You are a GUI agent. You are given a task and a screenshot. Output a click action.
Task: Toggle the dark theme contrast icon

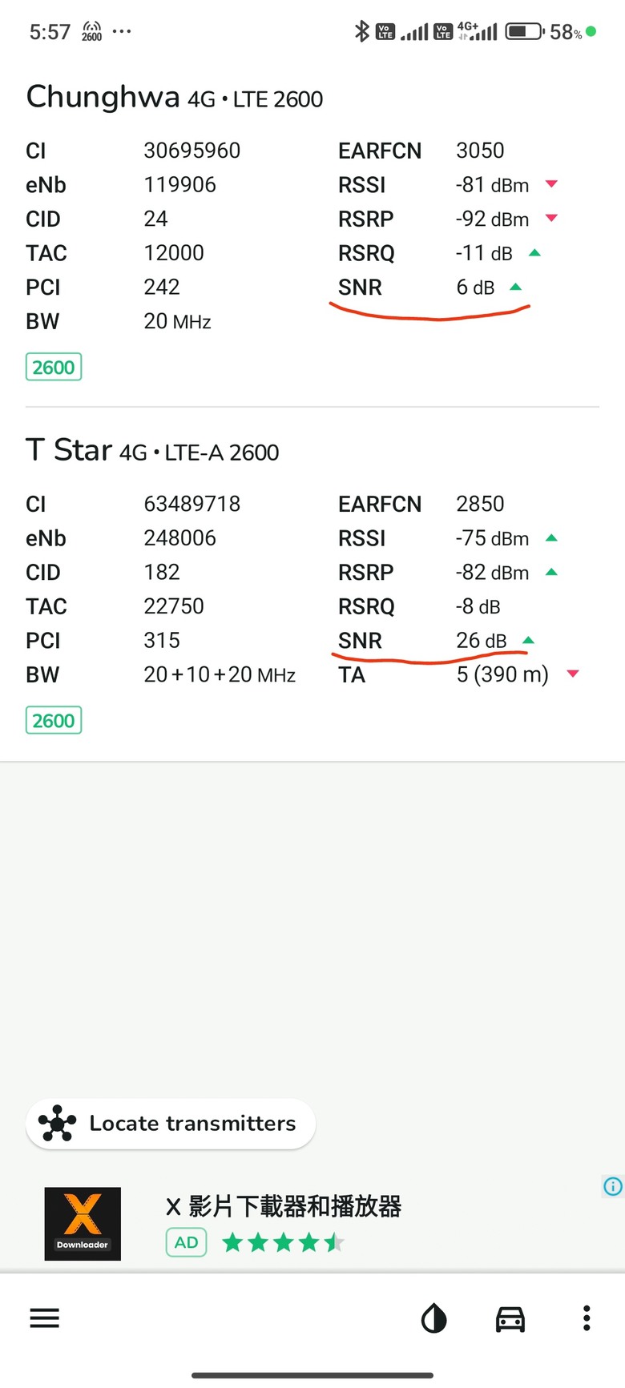(433, 1318)
